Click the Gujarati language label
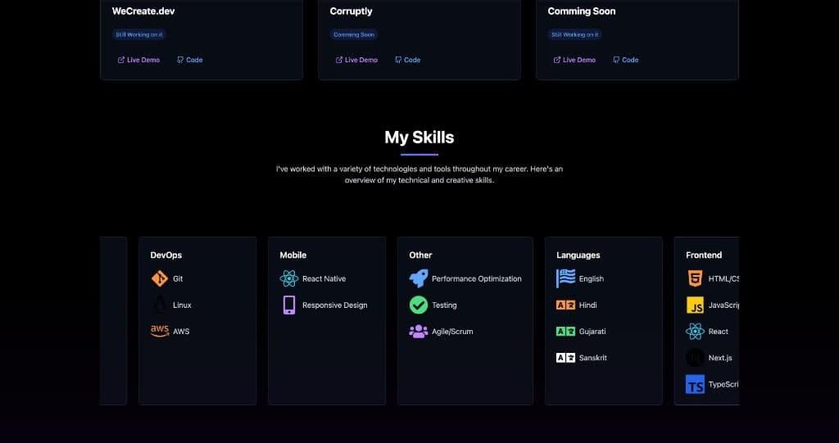Viewport: 839px width, 443px height. (592, 331)
